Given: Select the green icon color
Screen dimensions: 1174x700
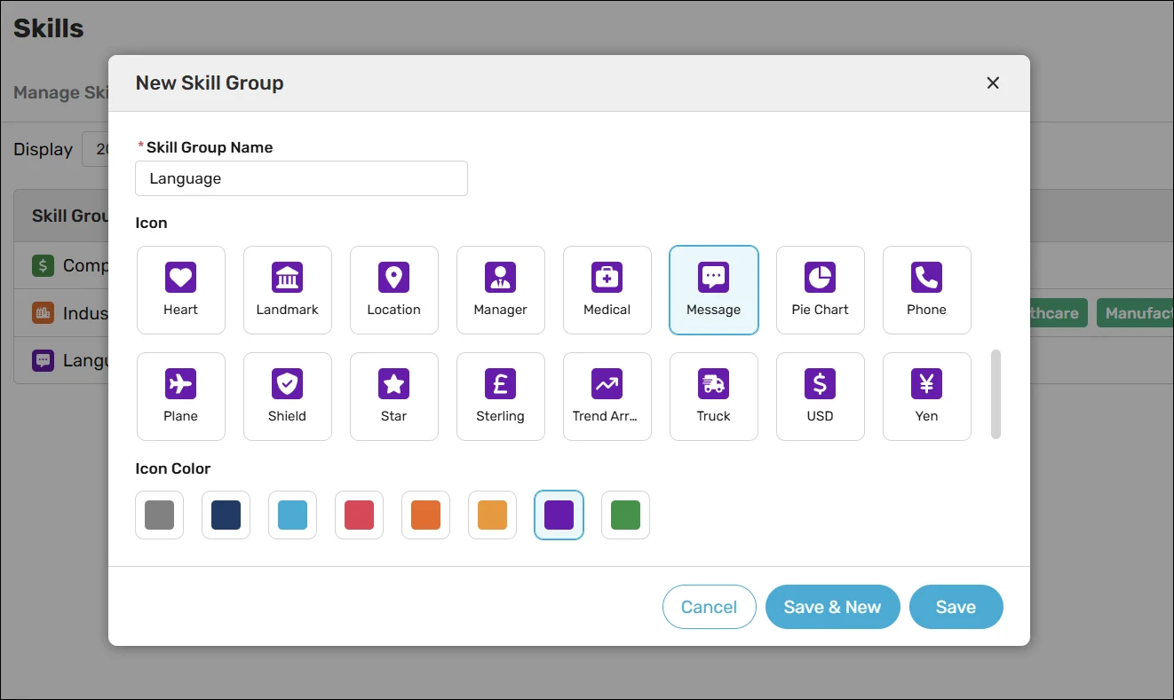Looking at the screenshot, I should pyautogui.click(x=626, y=515).
